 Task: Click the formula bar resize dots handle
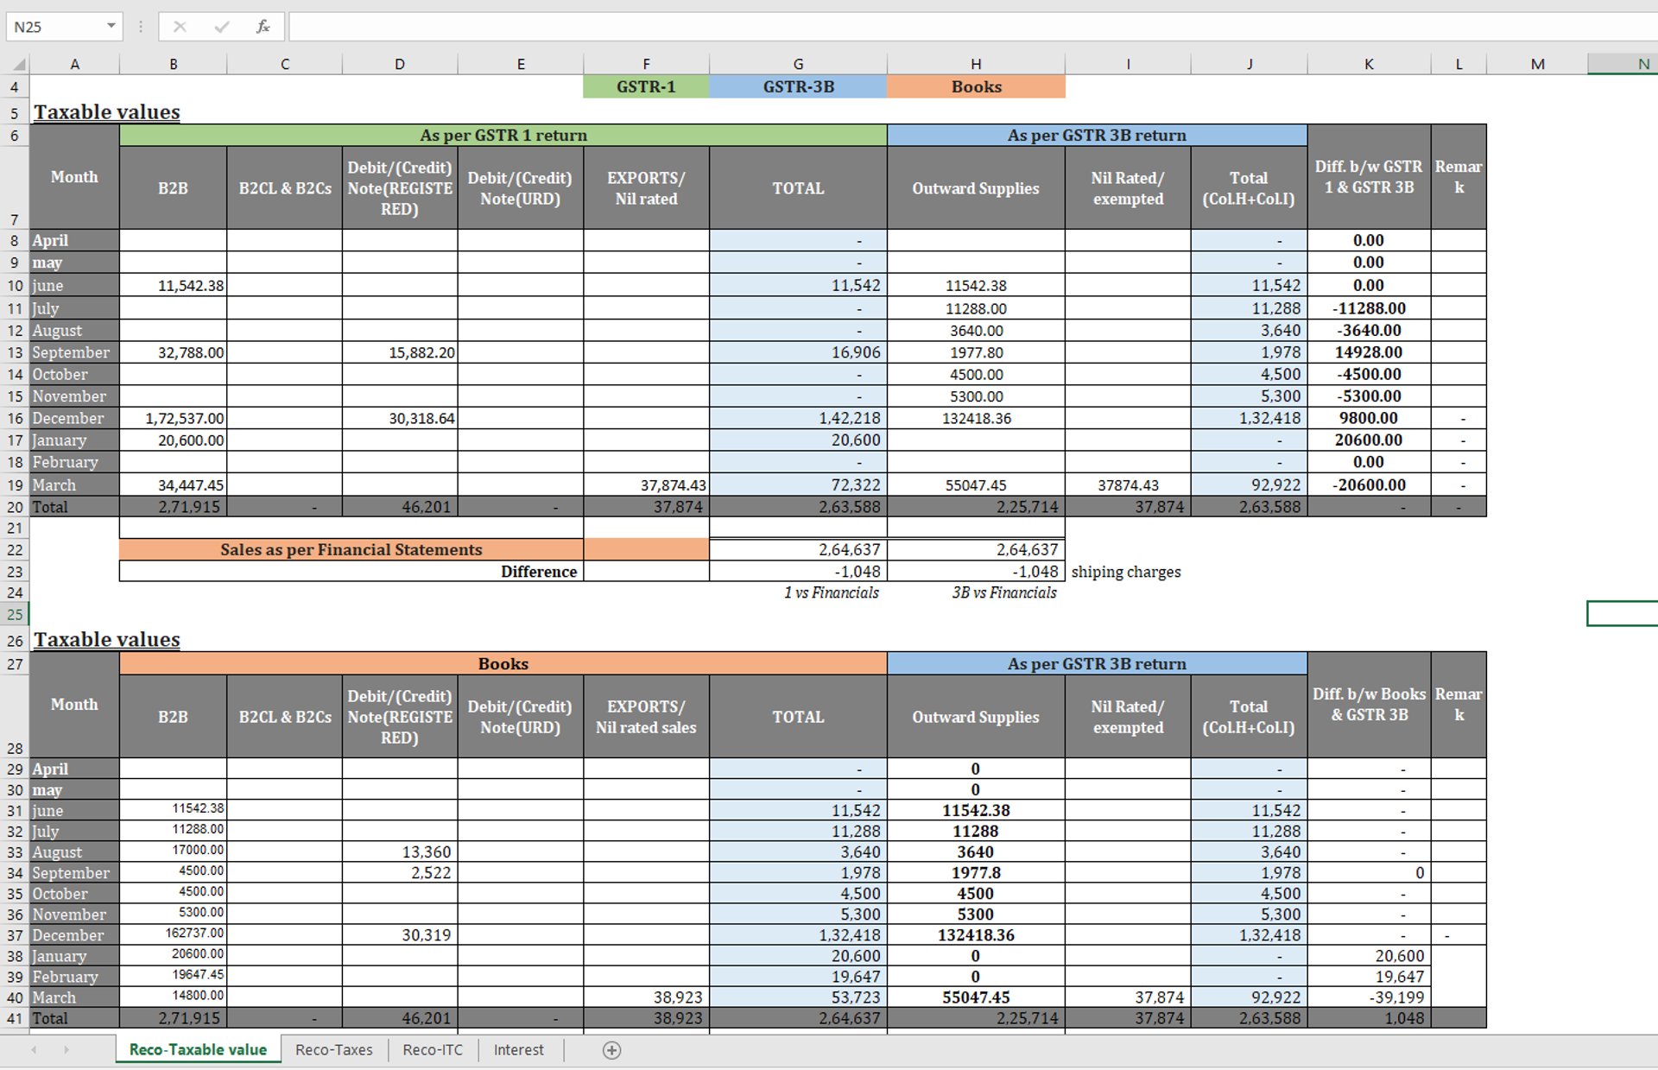click(x=141, y=27)
